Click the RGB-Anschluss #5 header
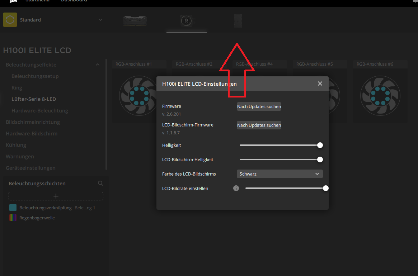 (x=320, y=64)
